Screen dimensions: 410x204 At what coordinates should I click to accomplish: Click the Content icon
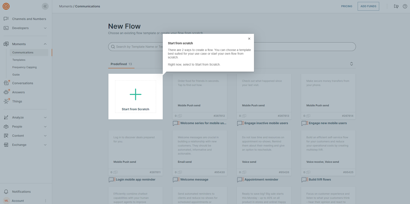[6, 136]
